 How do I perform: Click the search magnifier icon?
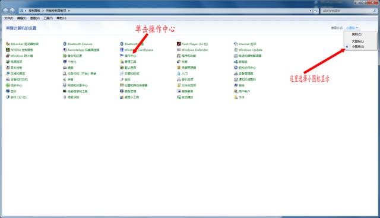click(x=375, y=11)
